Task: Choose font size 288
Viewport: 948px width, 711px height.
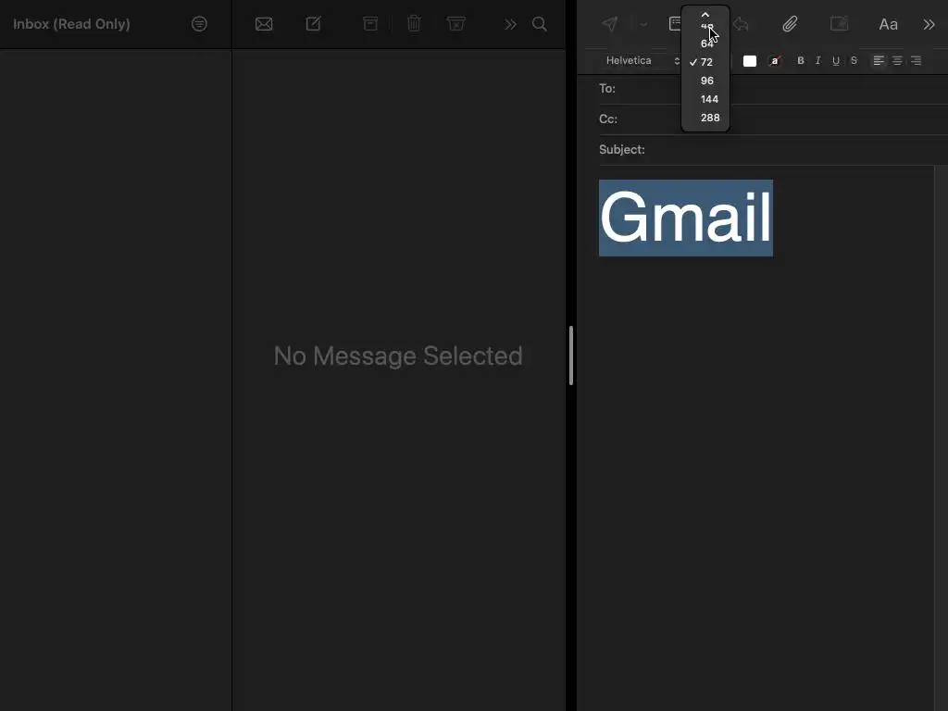Action: 705,118
